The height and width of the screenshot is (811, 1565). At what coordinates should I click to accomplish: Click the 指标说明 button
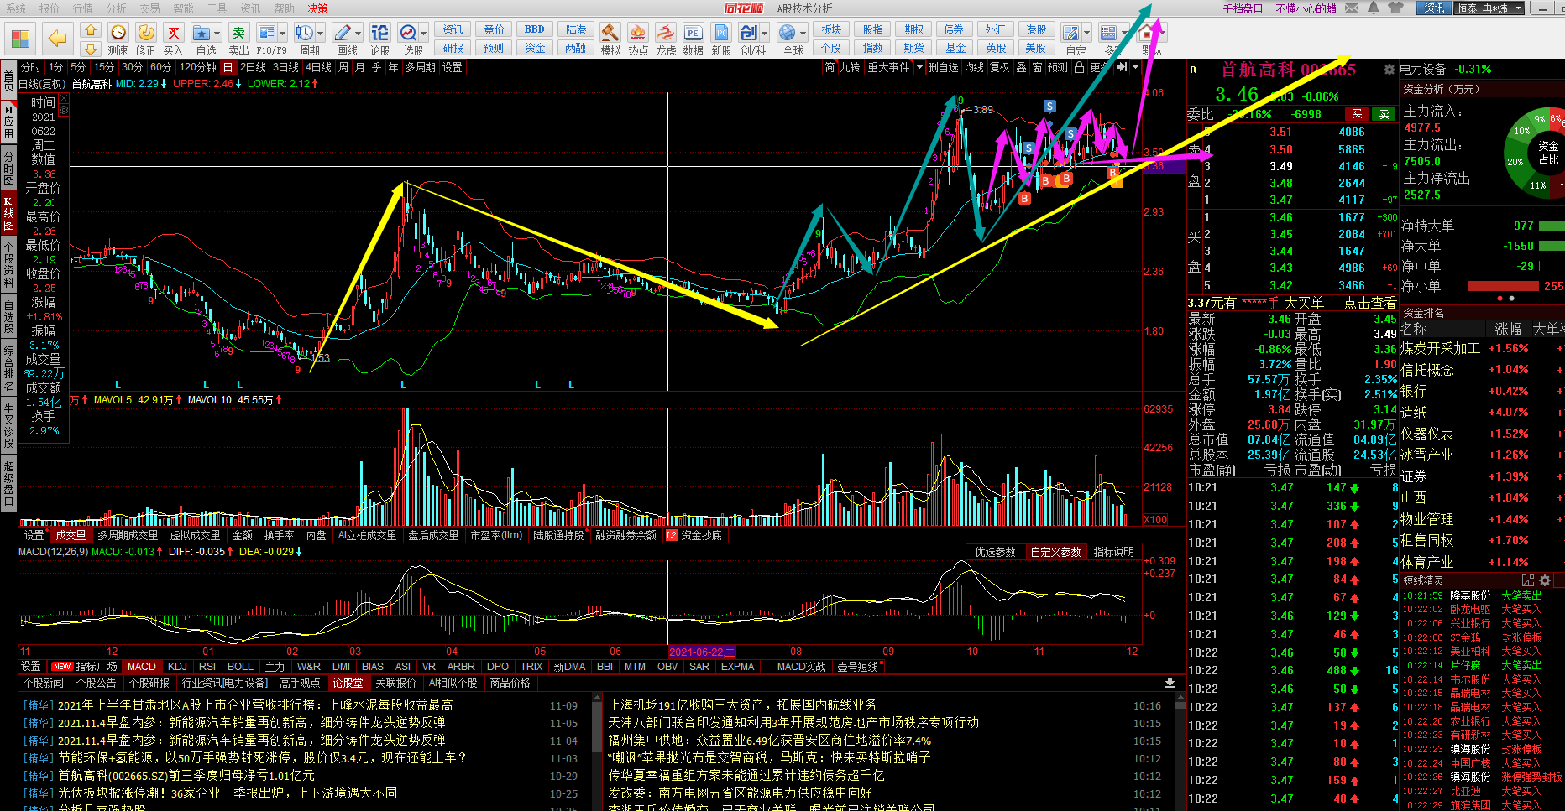point(1114,552)
